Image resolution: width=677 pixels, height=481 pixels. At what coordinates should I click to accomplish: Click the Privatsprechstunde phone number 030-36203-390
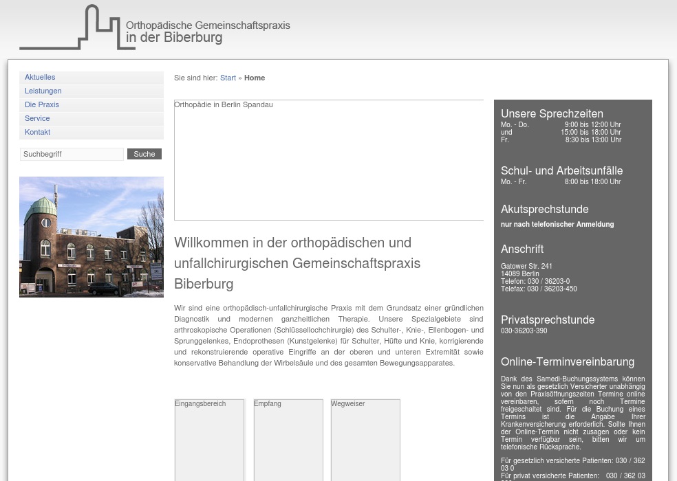524,331
